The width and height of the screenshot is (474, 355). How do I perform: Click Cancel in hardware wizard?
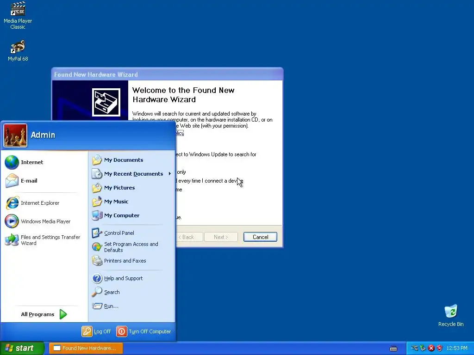[x=260, y=237]
